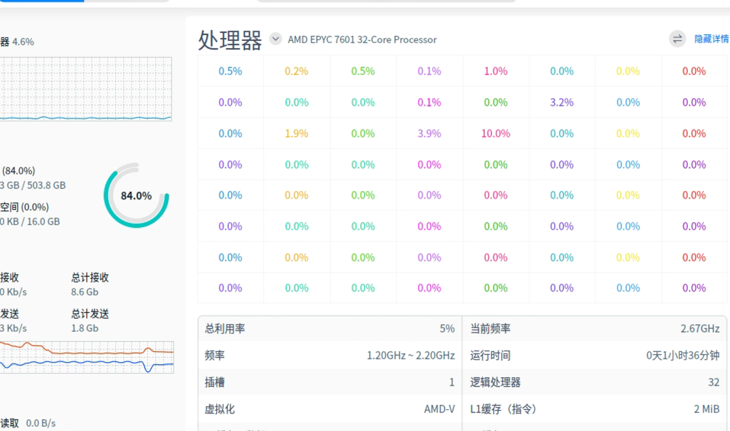
Task: Click the swap view icon beside 隐藏详情
Action: [677, 39]
